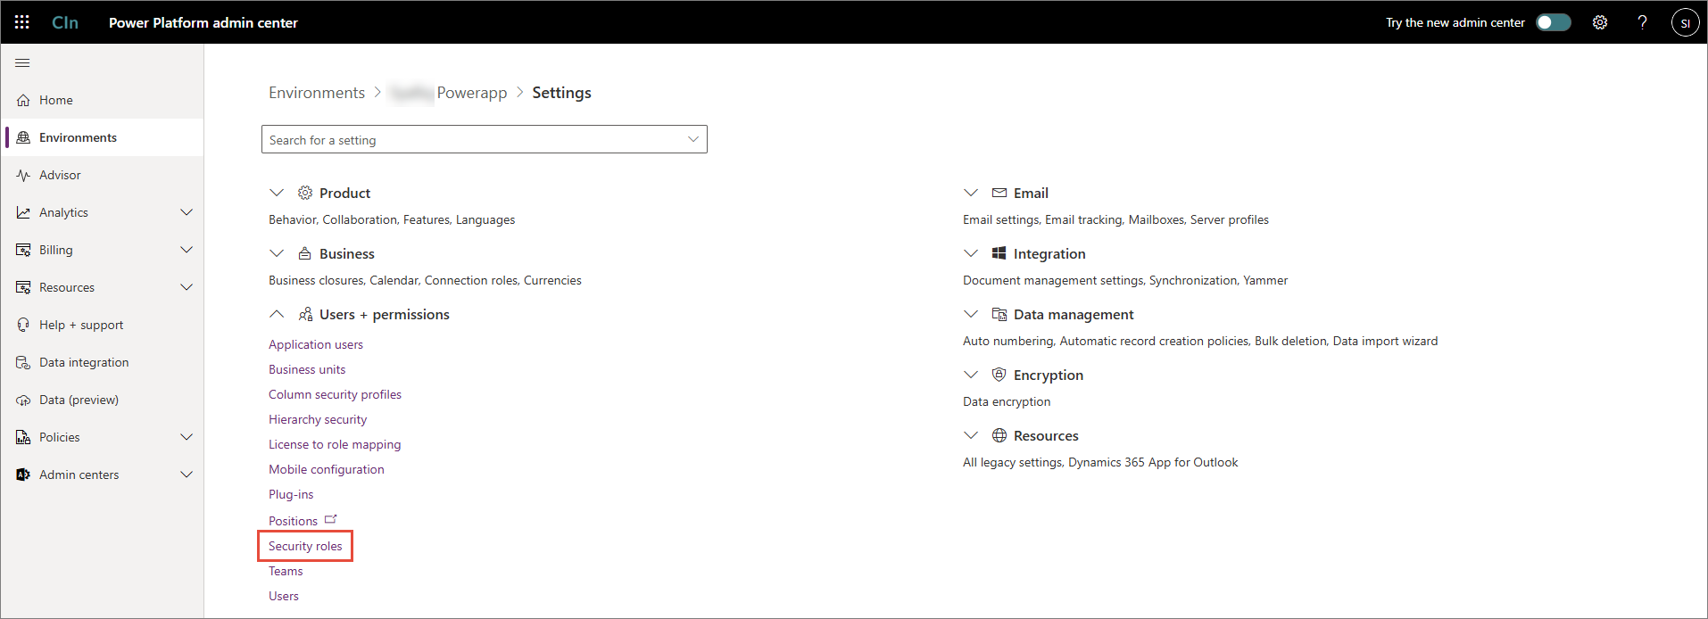Expand the Email settings section chevron
Screen dimensions: 1708x619
pos(971,193)
